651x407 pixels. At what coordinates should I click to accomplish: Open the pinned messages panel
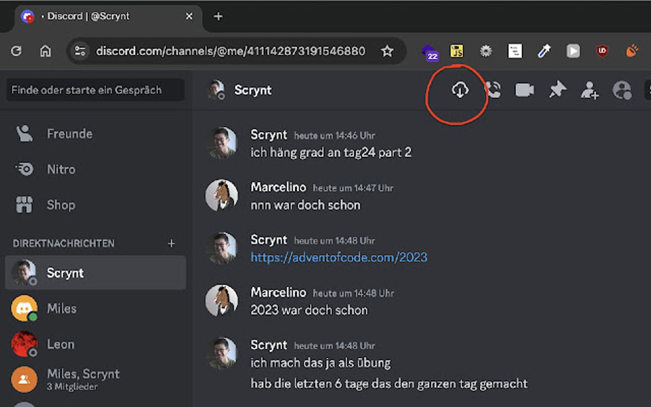tap(557, 90)
